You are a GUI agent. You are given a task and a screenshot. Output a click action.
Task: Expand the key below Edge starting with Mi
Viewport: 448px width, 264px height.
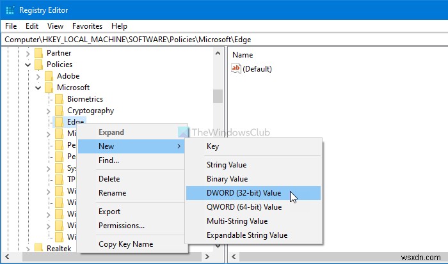point(48,134)
